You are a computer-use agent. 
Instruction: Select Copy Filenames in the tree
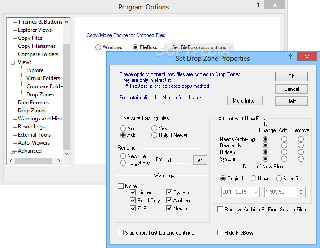(37, 46)
